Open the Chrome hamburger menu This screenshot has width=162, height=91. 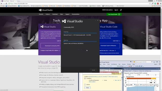coord(160,4)
